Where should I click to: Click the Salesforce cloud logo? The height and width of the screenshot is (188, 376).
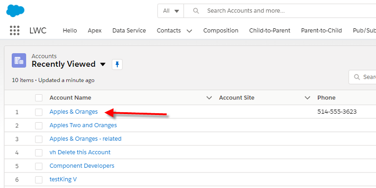pyautogui.click(x=15, y=10)
